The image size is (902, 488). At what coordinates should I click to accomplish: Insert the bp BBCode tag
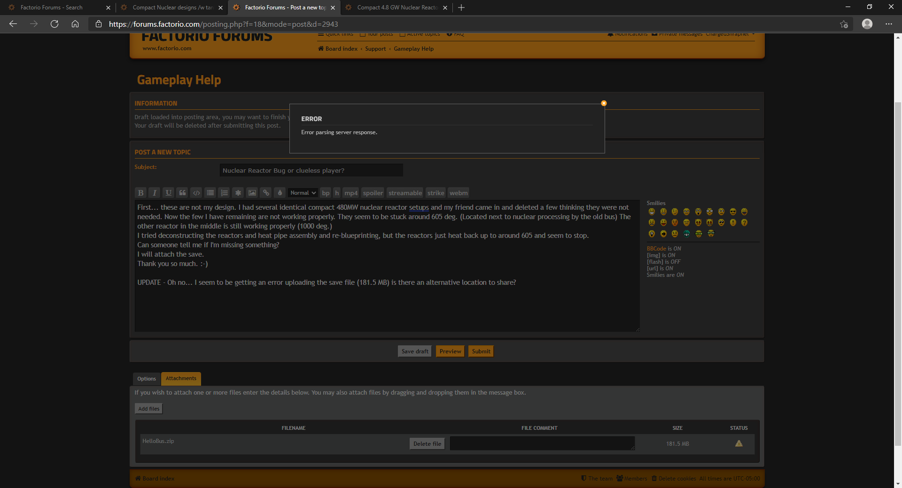point(326,193)
